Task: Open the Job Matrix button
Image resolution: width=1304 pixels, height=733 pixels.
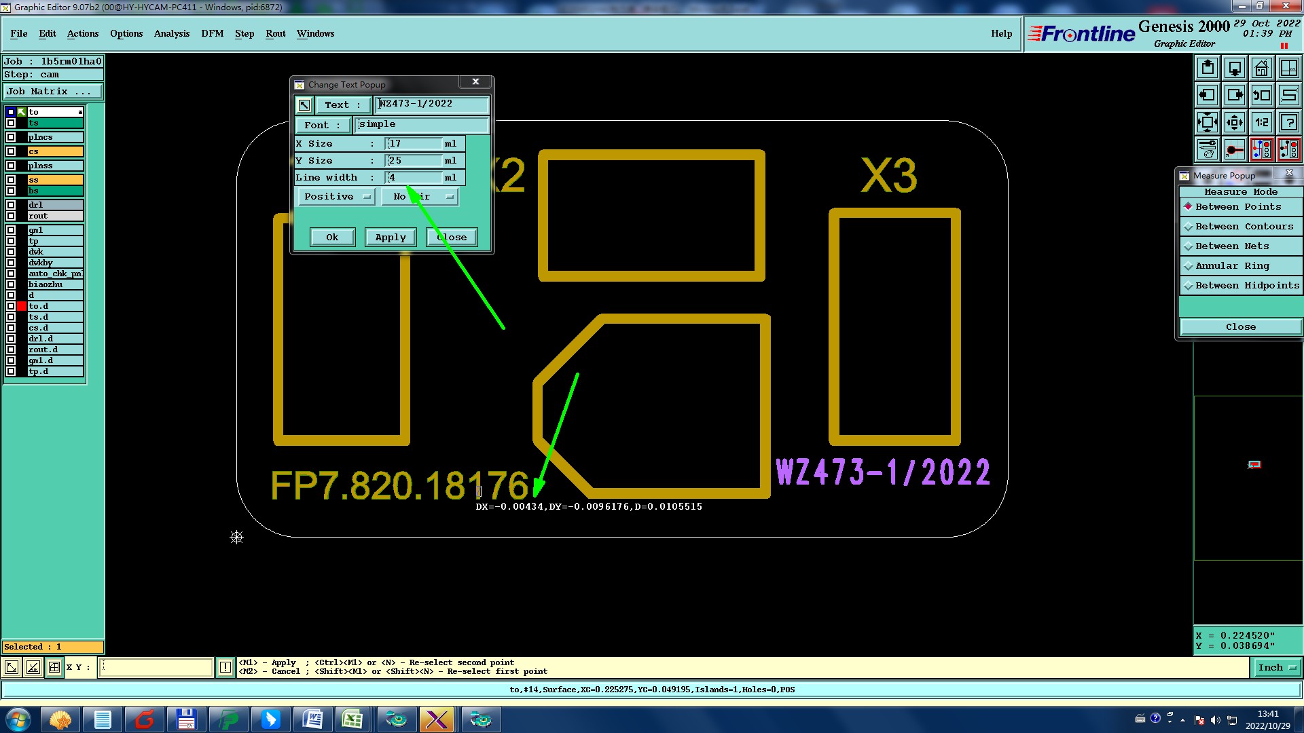Action: [53, 92]
